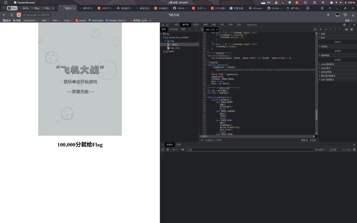
Task: Click the address bar URL
Action: point(36,15)
